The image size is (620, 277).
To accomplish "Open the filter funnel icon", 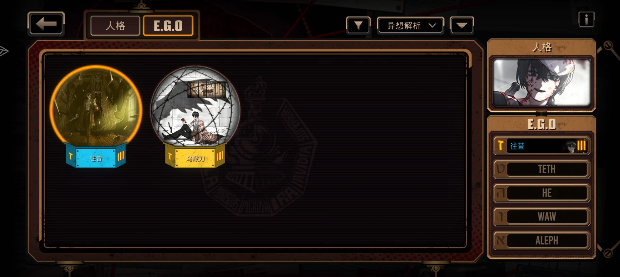I will [358, 25].
